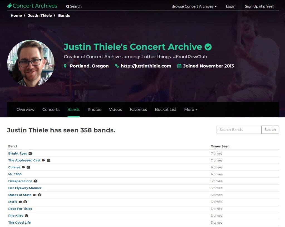Open the Bucket List tab
The height and width of the screenshot is (227, 285).
pyautogui.click(x=165, y=110)
